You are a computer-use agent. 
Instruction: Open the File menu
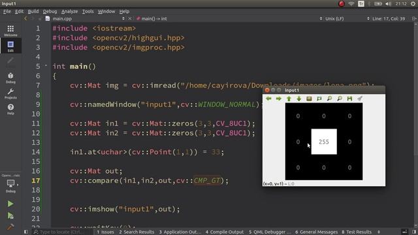[7, 12]
